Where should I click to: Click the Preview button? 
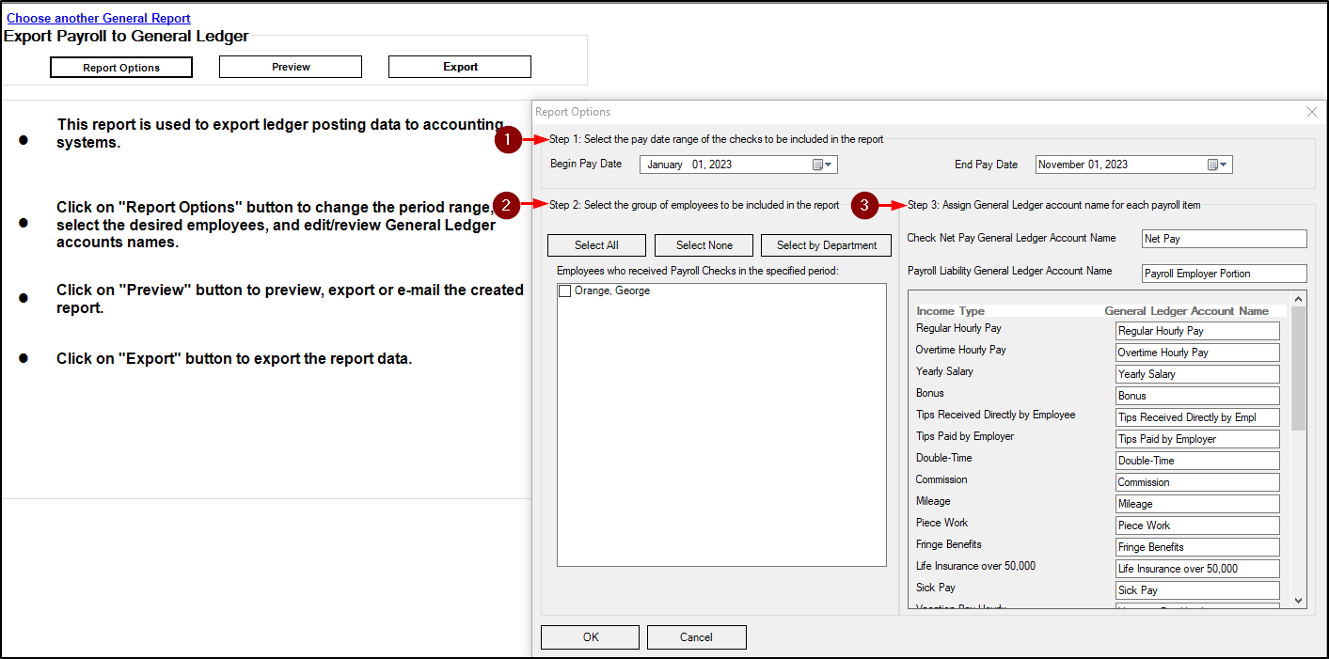[x=291, y=67]
